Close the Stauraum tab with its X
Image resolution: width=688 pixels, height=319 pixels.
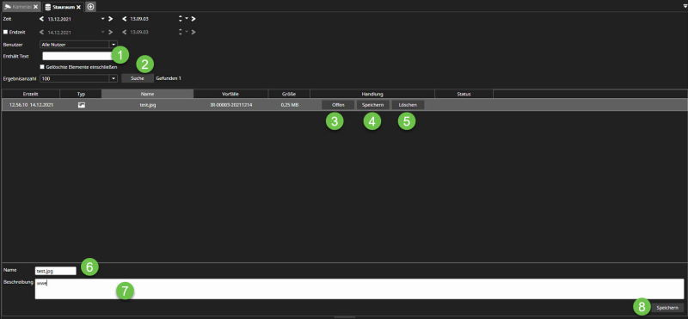(78, 7)
